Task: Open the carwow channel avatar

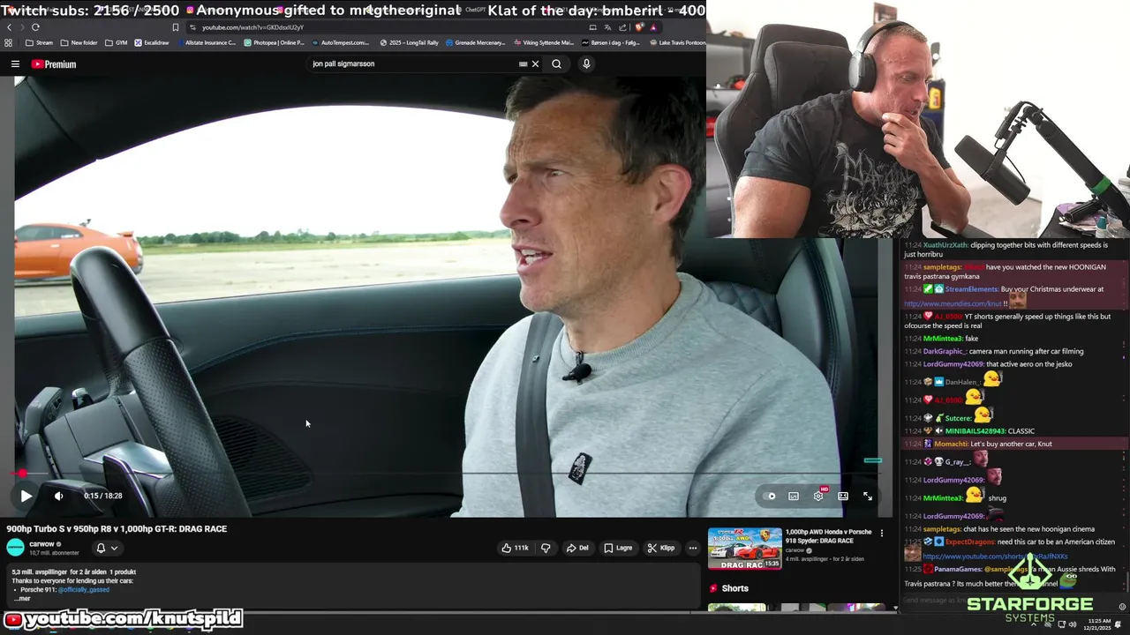Action: 15,548
